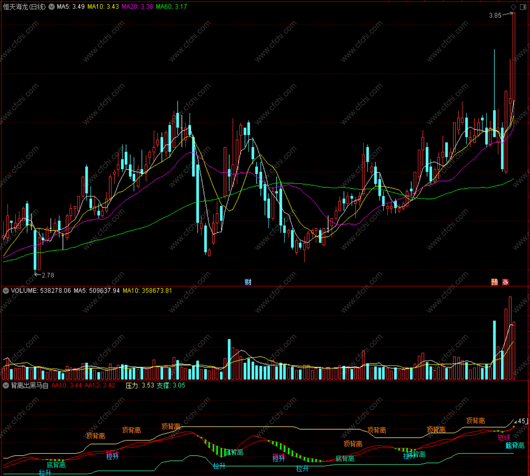Click the MA60: 3.17 label
The height and width of the screenshot is (476, 530).
coord(171,7)
